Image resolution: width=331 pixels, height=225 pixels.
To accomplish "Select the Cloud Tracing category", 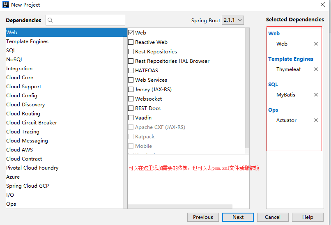I will point(64,131).
